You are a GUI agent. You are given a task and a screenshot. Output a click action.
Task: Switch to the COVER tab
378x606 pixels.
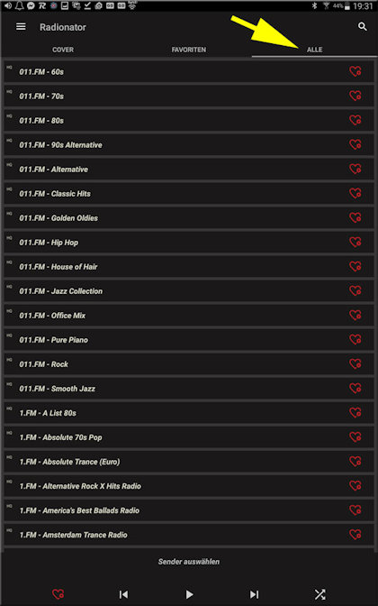[x=63, y=50]
